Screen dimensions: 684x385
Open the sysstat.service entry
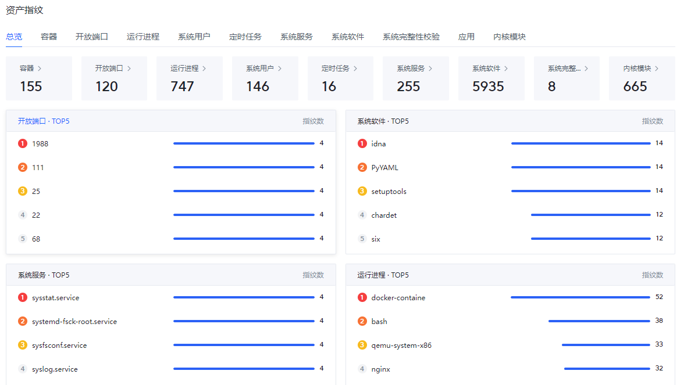(x=55, y=297)
